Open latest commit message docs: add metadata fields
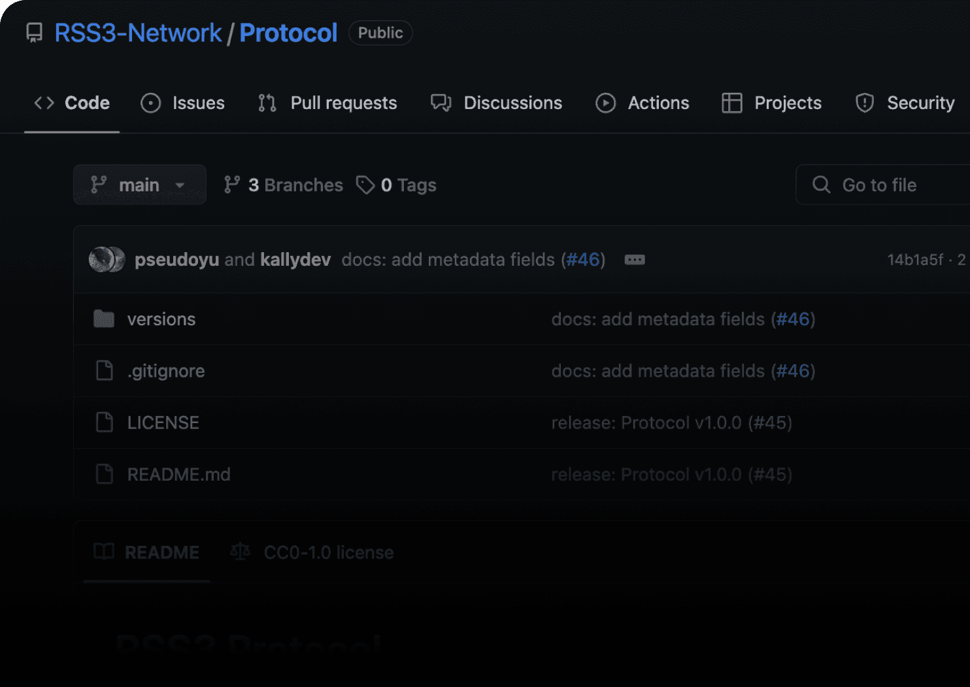The image size is (970, 687). pos(448,259)
